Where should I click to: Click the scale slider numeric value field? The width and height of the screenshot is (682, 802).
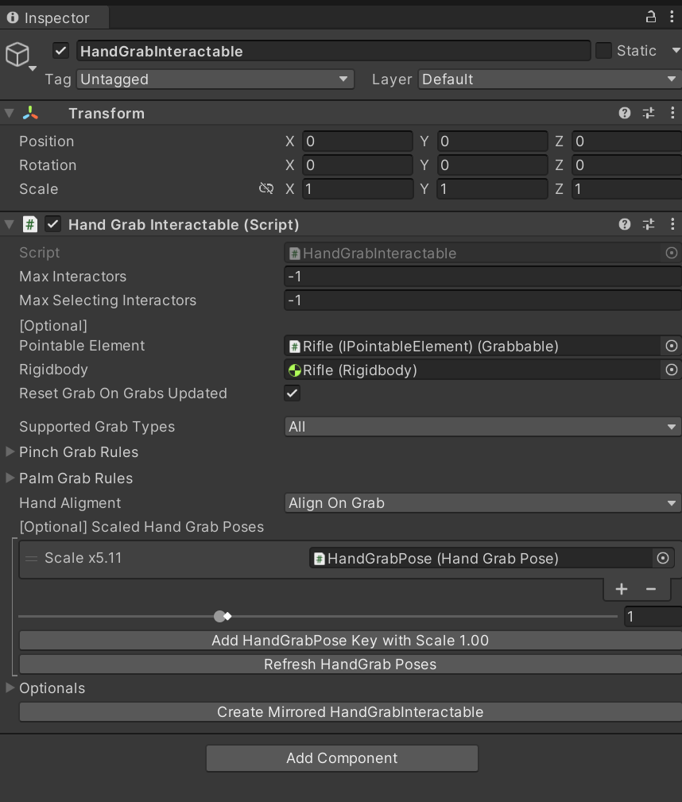pos(653,616)
